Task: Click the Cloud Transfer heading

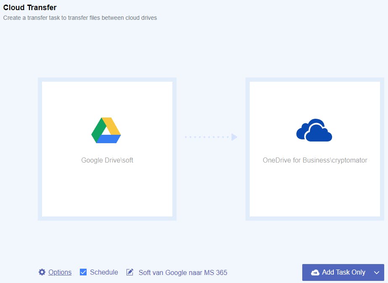Action: coord(30,8)
